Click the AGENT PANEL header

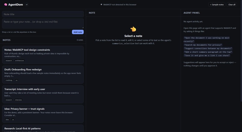tap(192, 13)
